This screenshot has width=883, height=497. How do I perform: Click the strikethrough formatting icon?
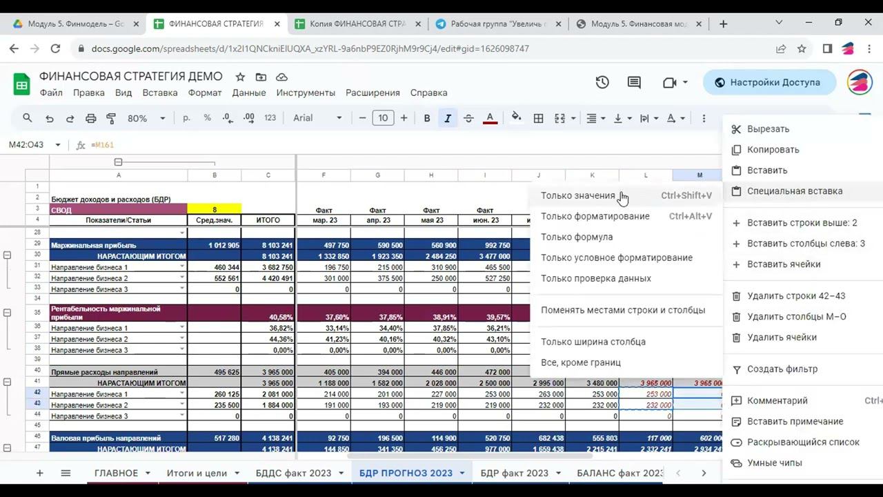[468, 118]
